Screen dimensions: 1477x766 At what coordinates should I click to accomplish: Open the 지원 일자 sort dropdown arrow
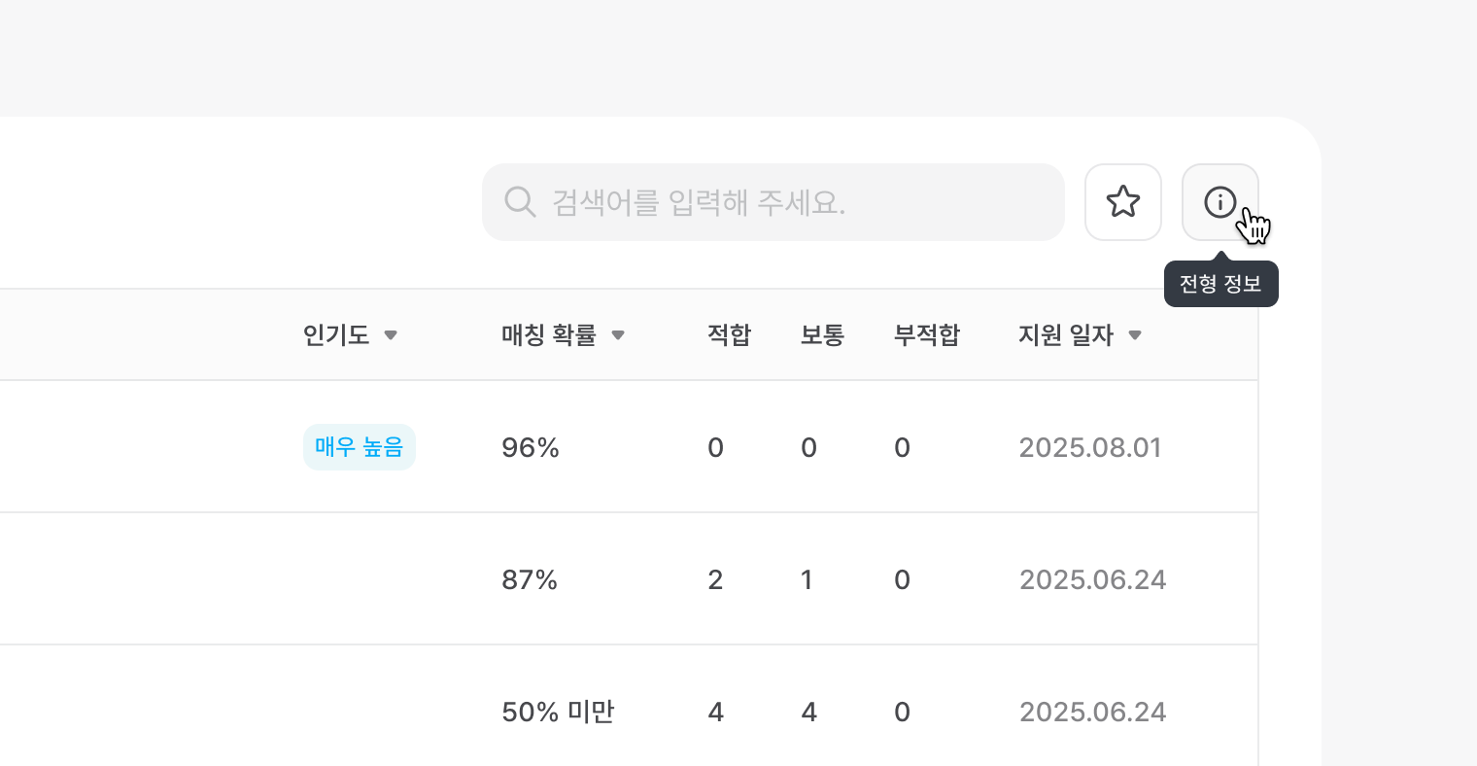click(x=1134, y=335)
